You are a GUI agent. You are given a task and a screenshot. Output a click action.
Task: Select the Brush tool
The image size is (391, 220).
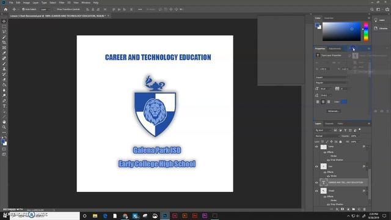[x=4, y=64]
